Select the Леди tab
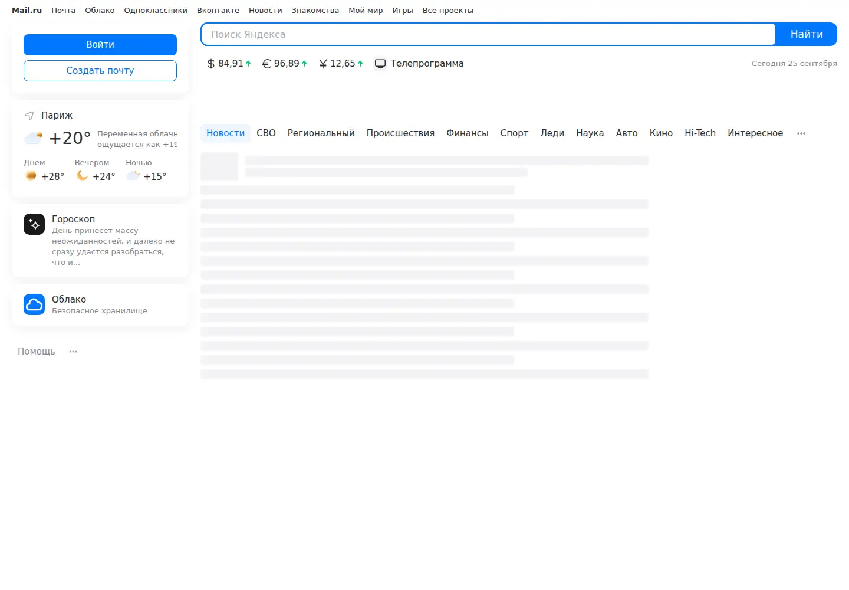Screen dimensions: 849x590 552,133
